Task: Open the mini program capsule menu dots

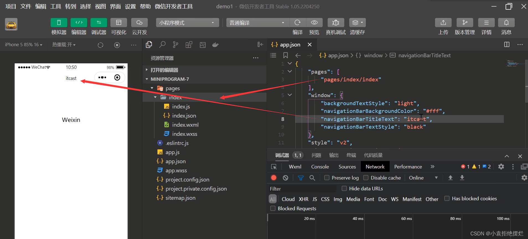Action: [102, 77]
